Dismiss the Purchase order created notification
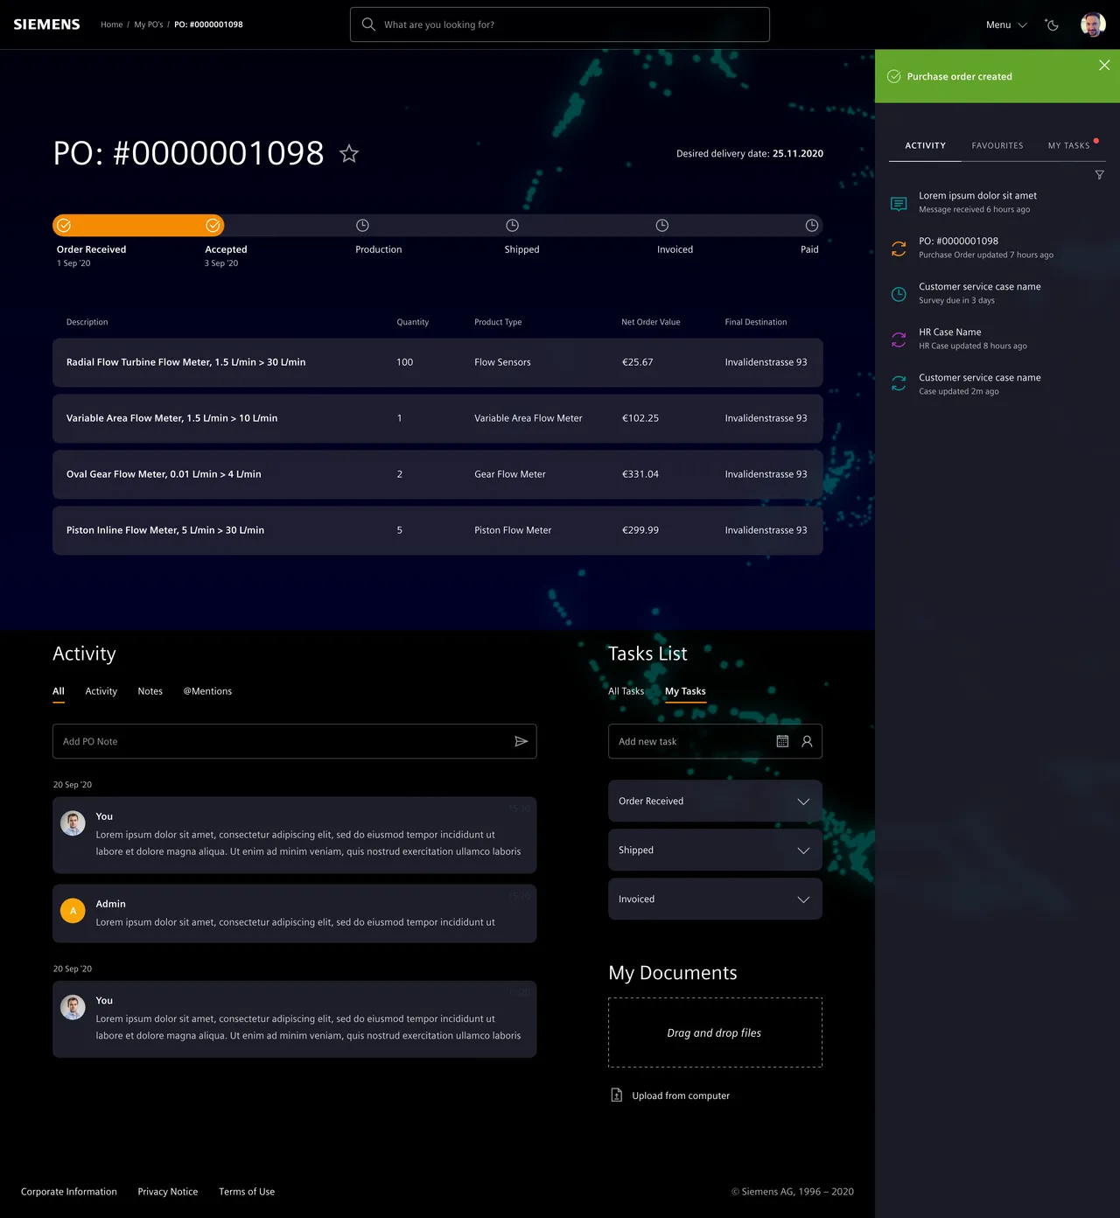This screenshot has width=1120, height=1218. 1104,65
